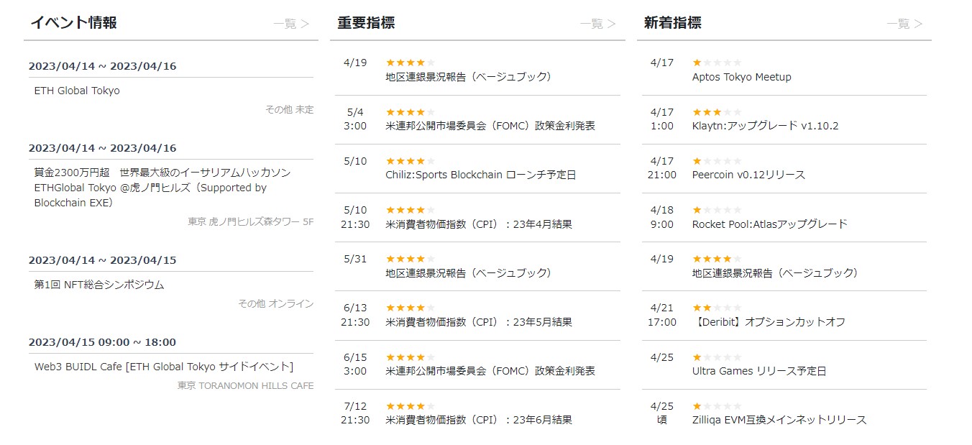Open CPI 23年4月結果 indicator
Viewport: 972px width, 445px height.
tap(479, 224)
